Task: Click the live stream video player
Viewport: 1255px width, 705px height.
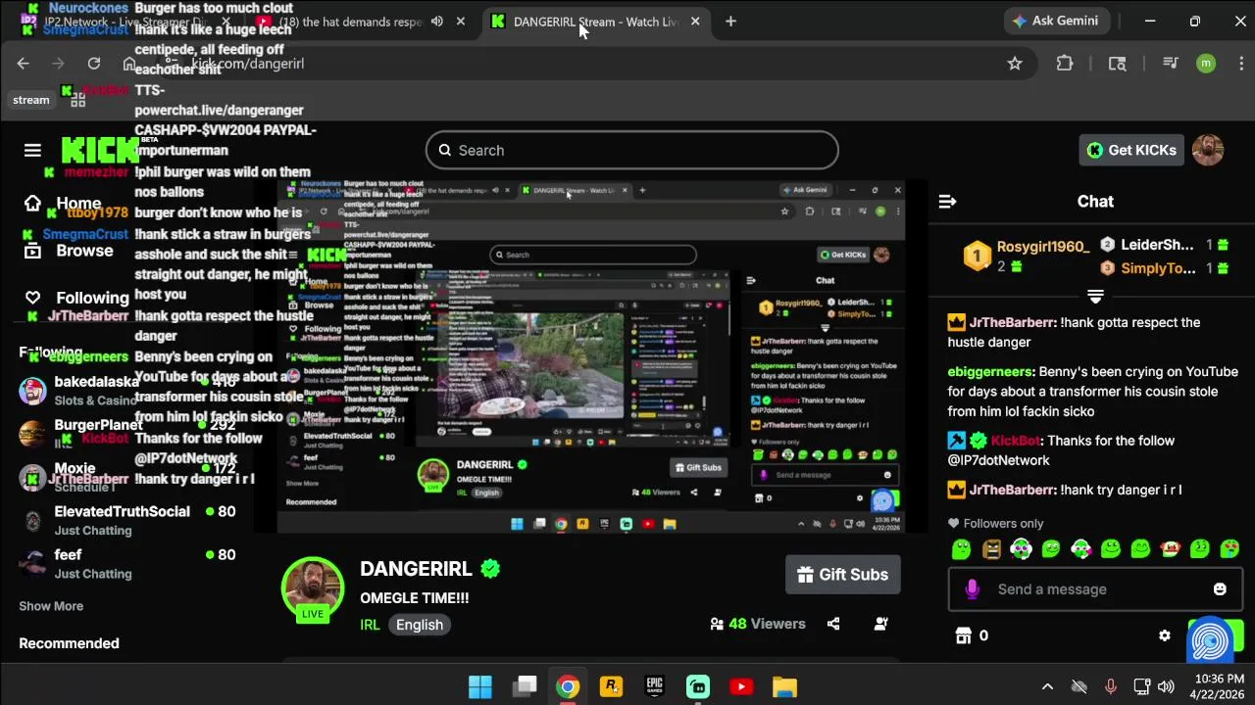Action: [591, 356]
